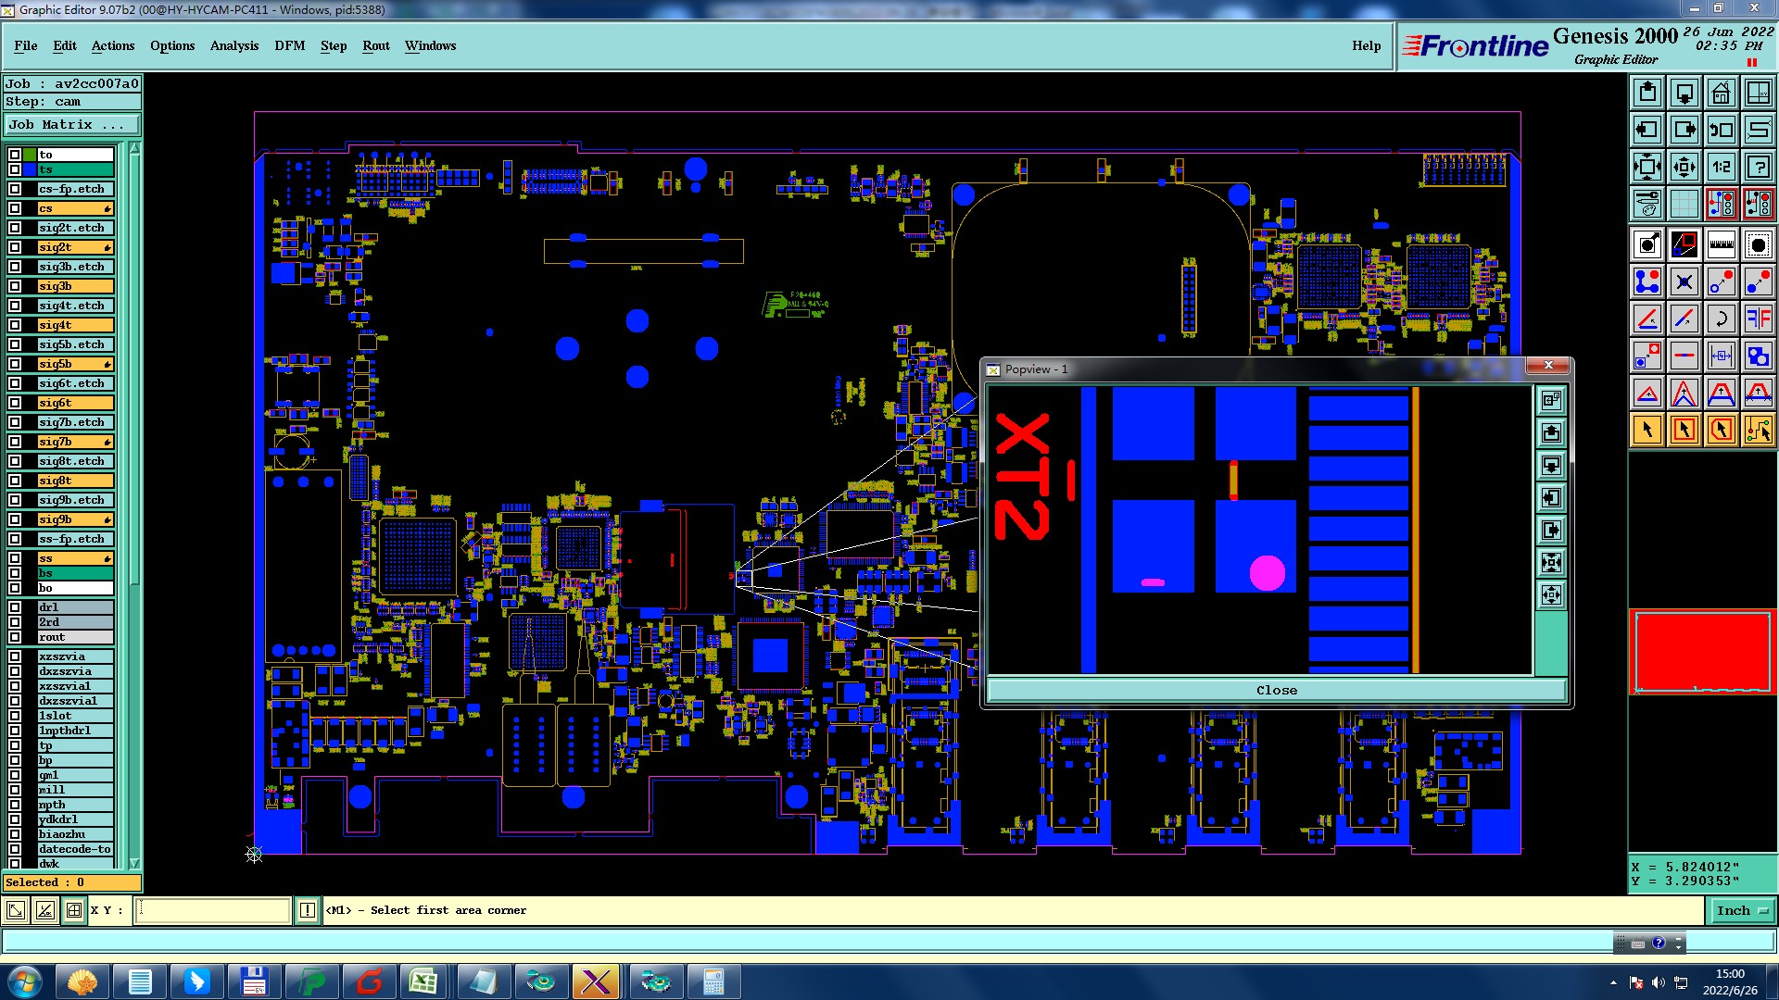
Task: Choose the net selection pointer tool
Action: click(1758, 430)
